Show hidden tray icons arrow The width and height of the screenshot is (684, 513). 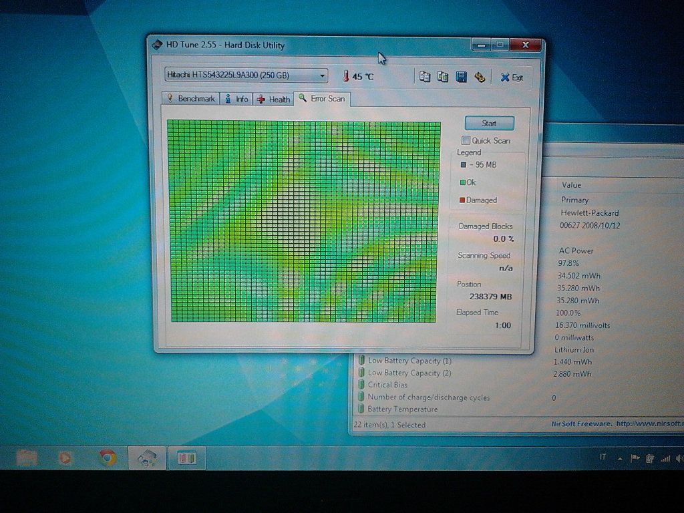[x=619, y=458]
